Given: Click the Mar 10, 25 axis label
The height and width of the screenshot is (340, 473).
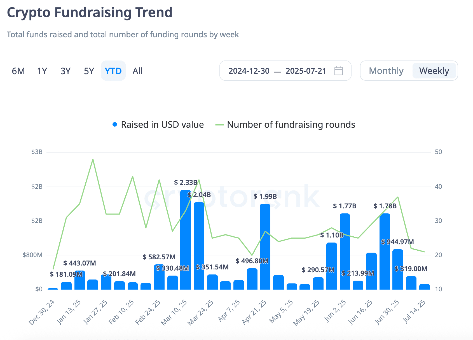Looking at the screenshot, I should (174, 312).
